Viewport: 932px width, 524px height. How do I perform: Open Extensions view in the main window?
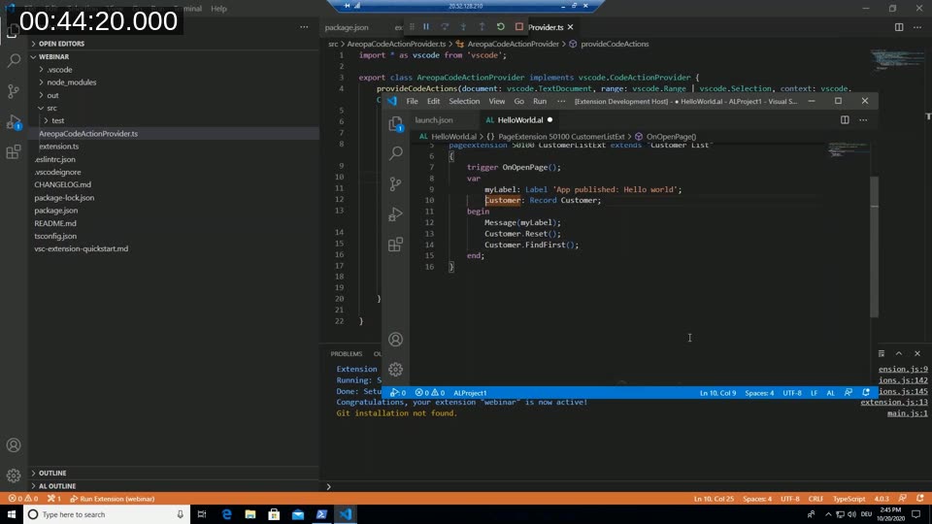point(14,152)
